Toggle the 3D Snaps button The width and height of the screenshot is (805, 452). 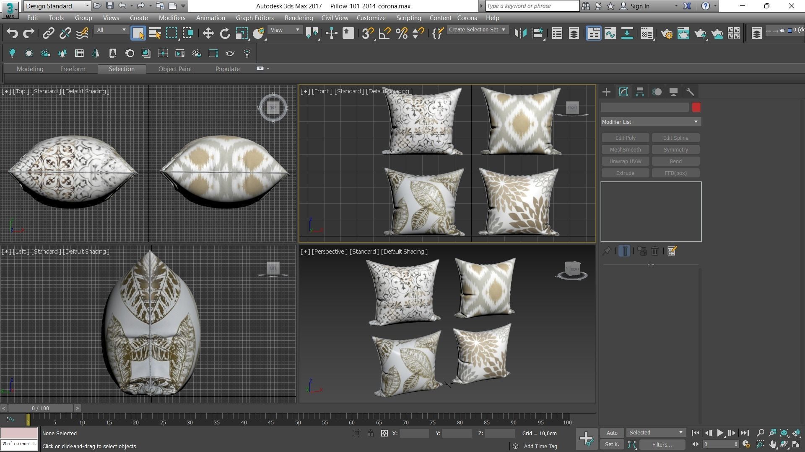[x=368, y=33]
